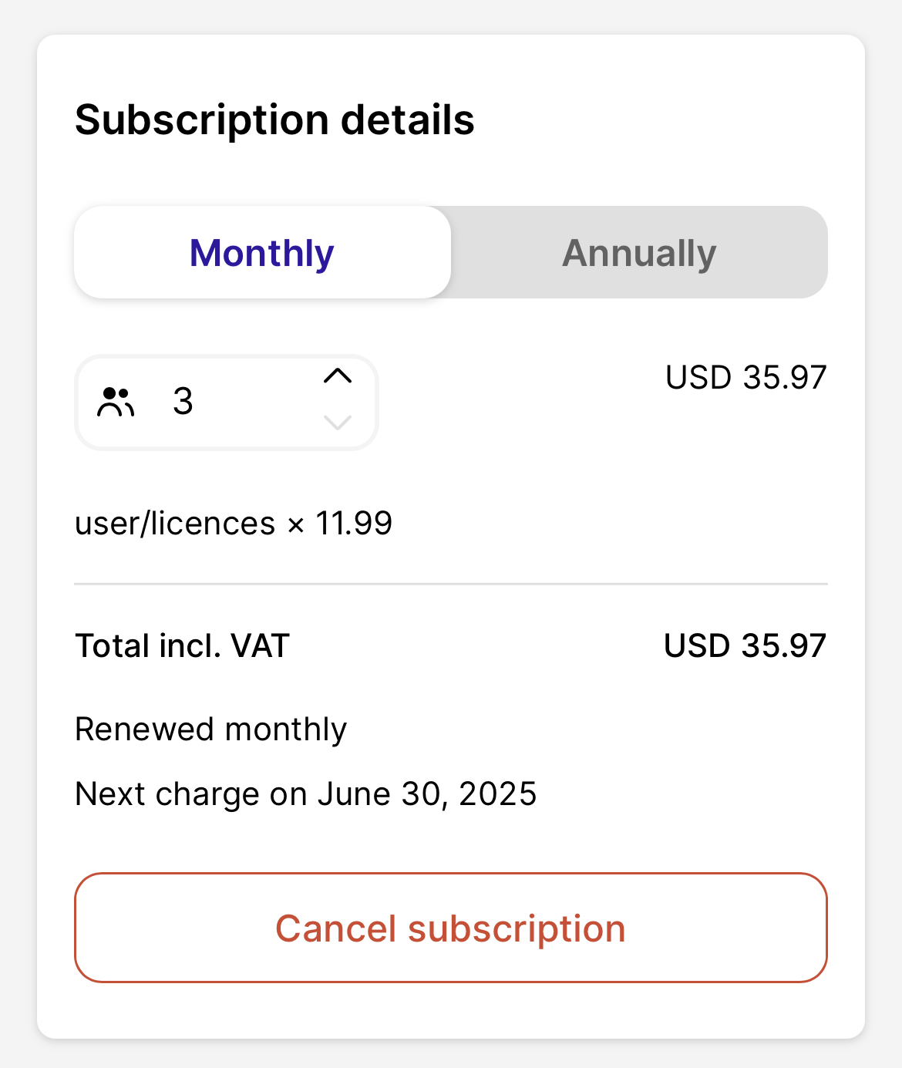Click the users icon in licence field
902x1068 pixels.
[x=116, y=402]
